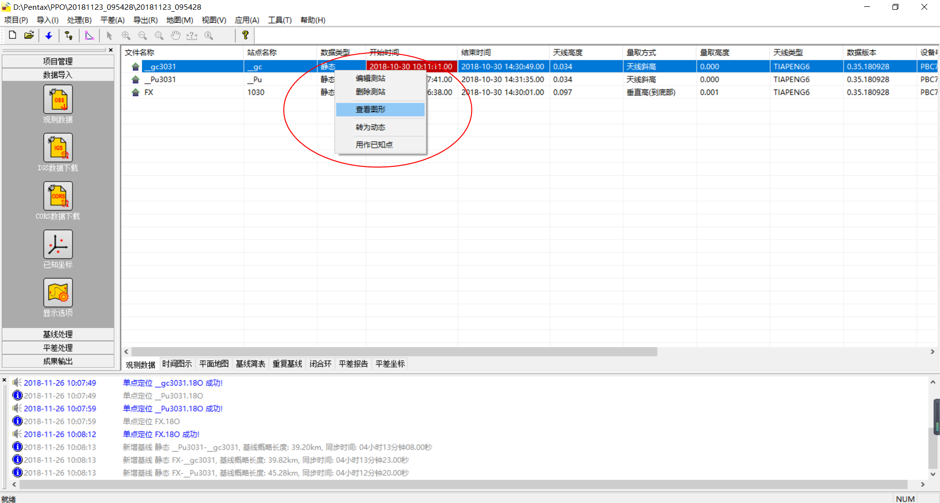940x503 pixels.
Task: Click the open folder toolbar icon
Action: coord(29,35)
